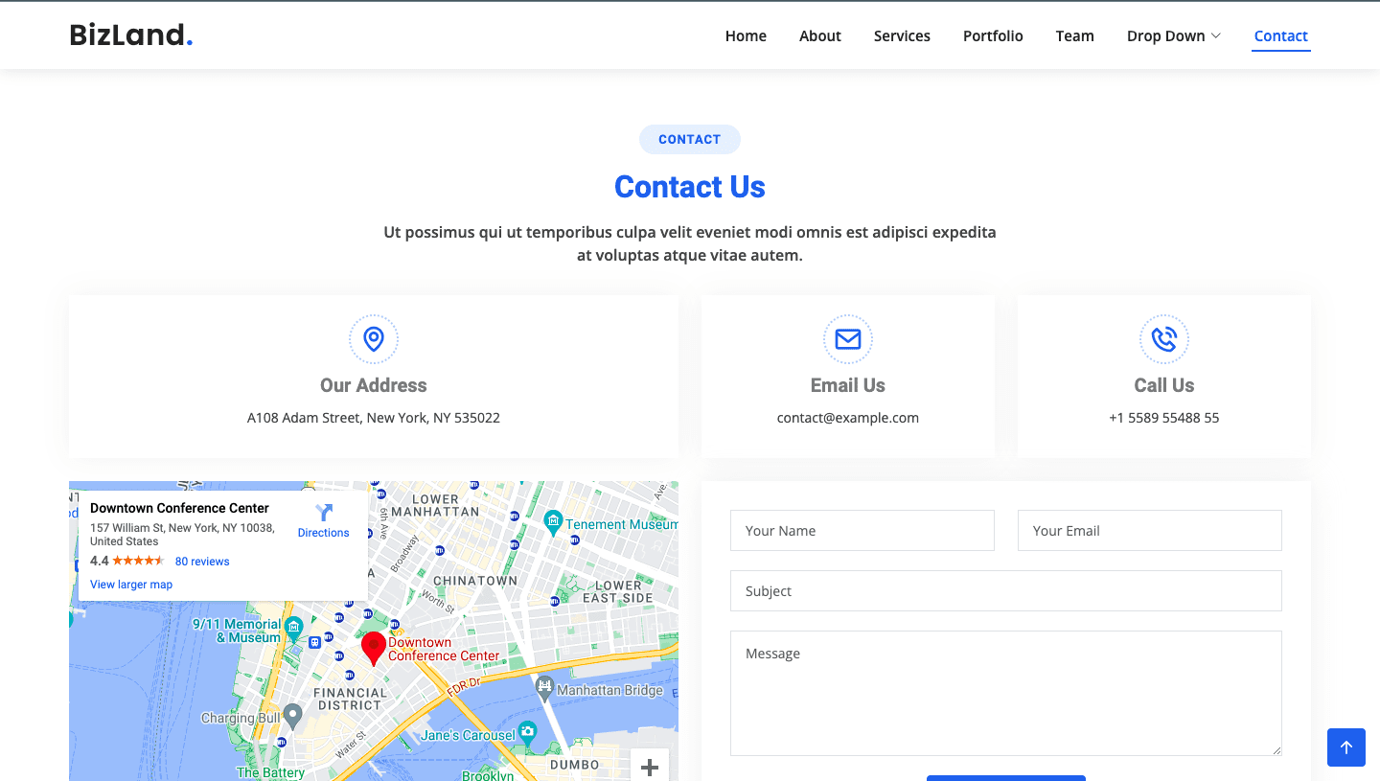Click the envelope icon above Email Us

coord(848,339)
